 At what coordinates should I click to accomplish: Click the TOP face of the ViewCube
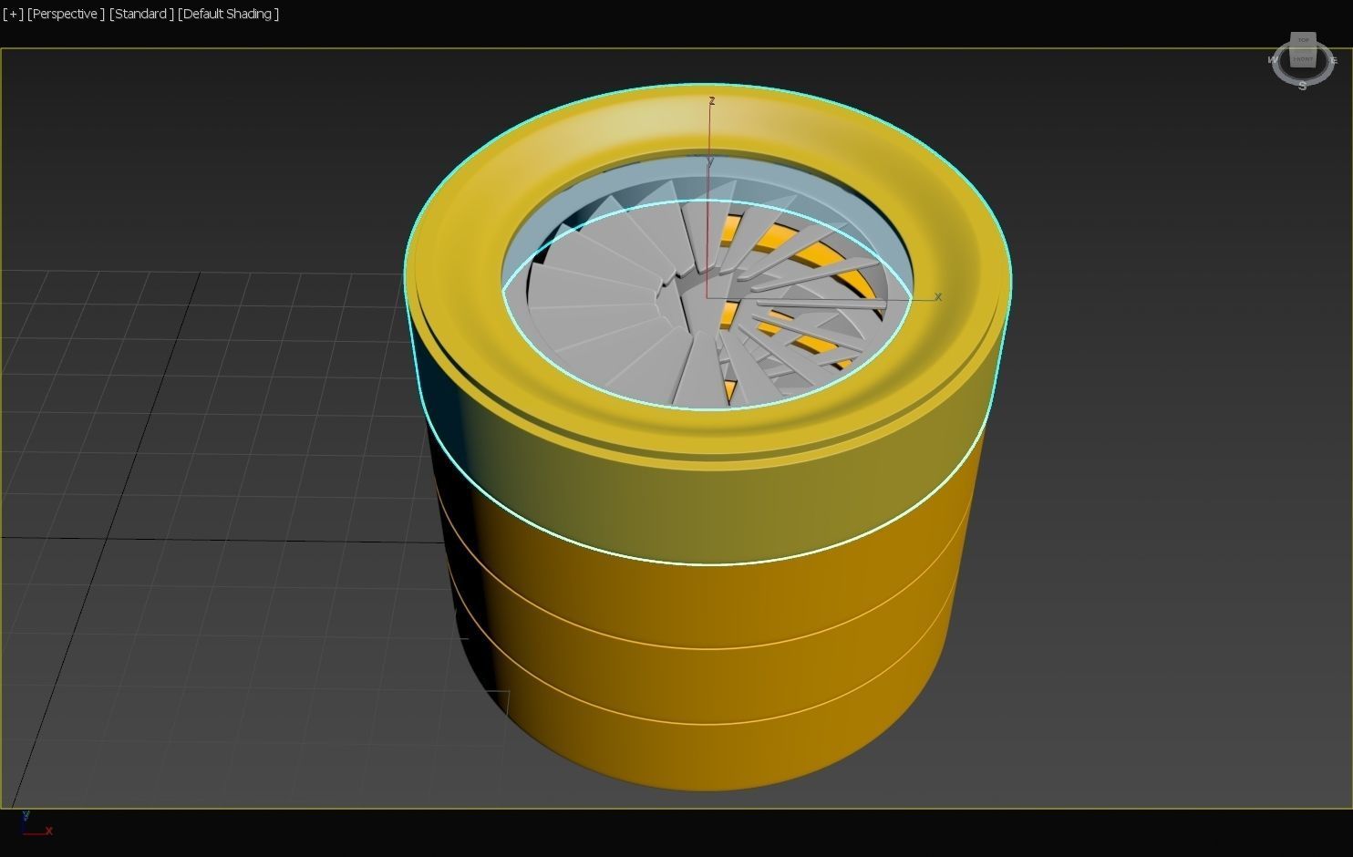(x=1303, y=40)
